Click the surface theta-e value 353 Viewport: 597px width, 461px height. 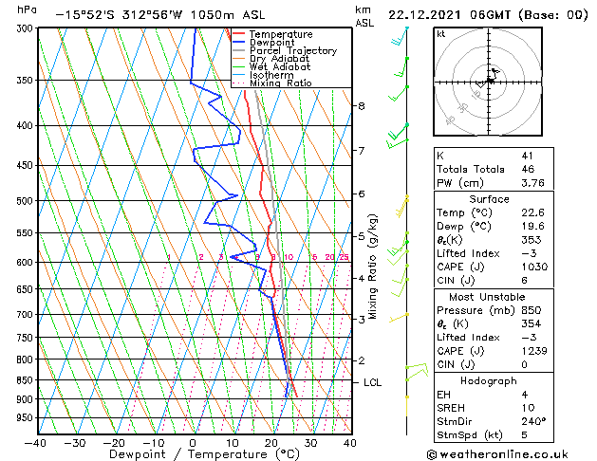click(x=532, y=240)
